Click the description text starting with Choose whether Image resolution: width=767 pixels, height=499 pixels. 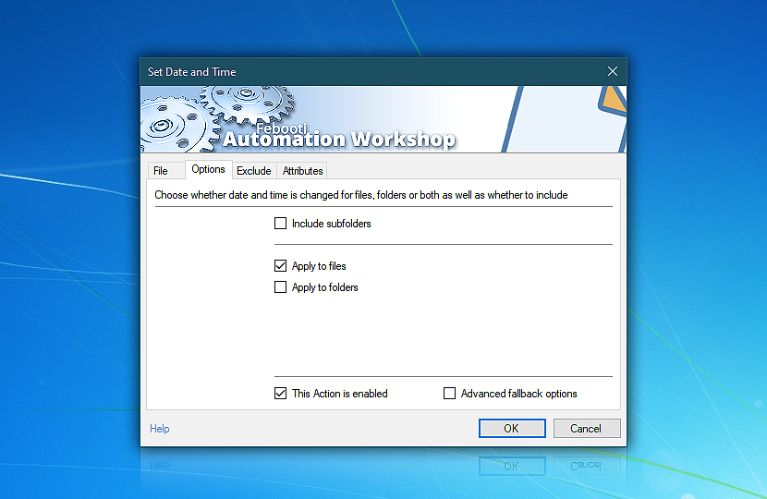tap(360, 195)
